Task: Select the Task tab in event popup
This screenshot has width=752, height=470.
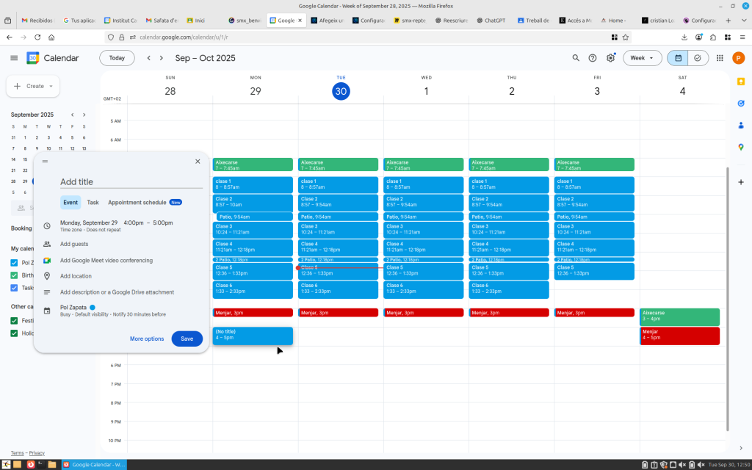Action: click(x=93, y=202)
